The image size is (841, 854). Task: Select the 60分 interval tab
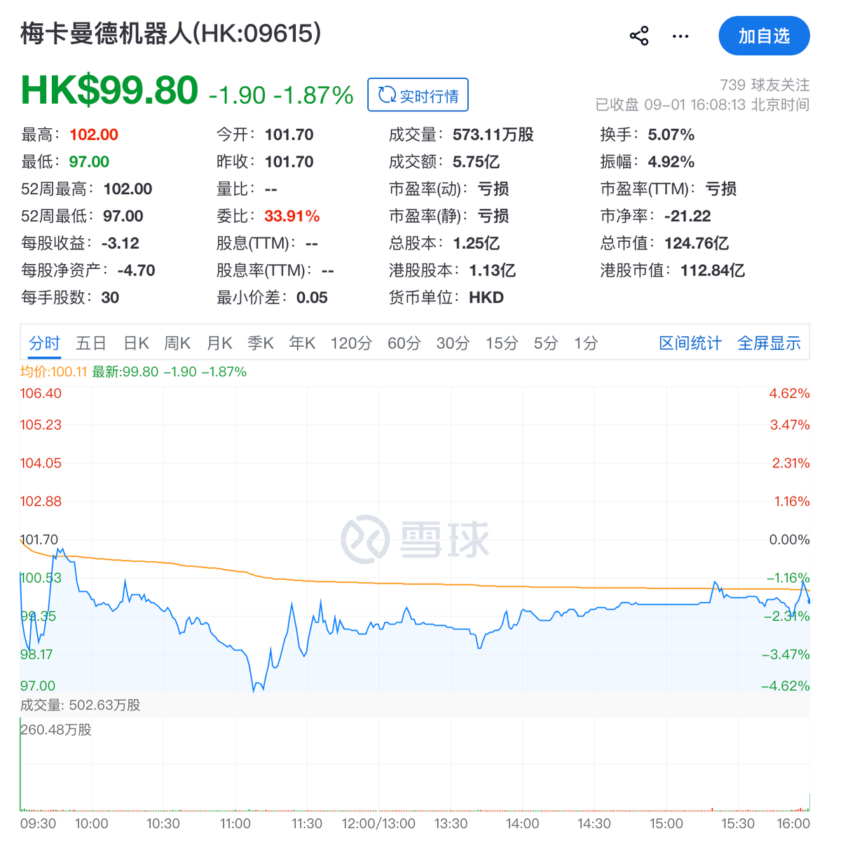pyautogui.click(x=404, y=343)
